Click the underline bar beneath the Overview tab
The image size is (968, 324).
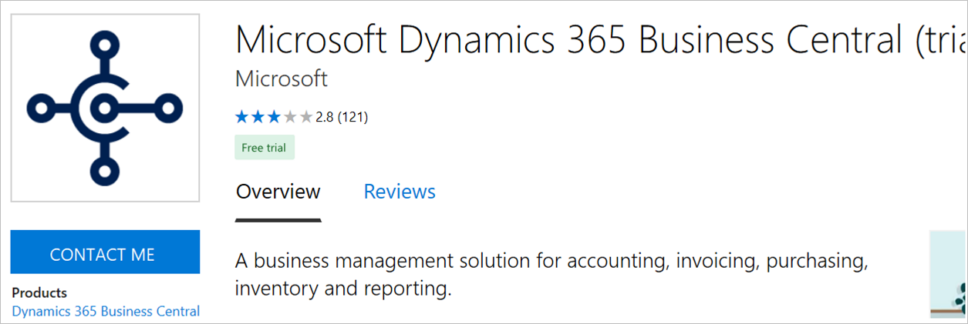coord(278,220)
